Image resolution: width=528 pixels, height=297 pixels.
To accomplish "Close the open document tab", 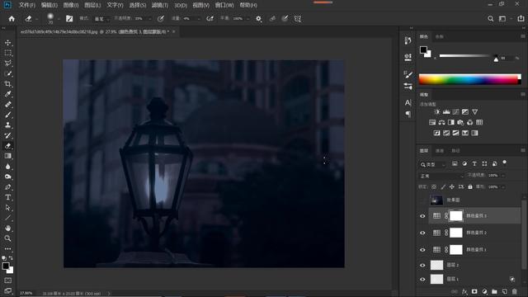I will pyautogui.click(x=174, y=31).
